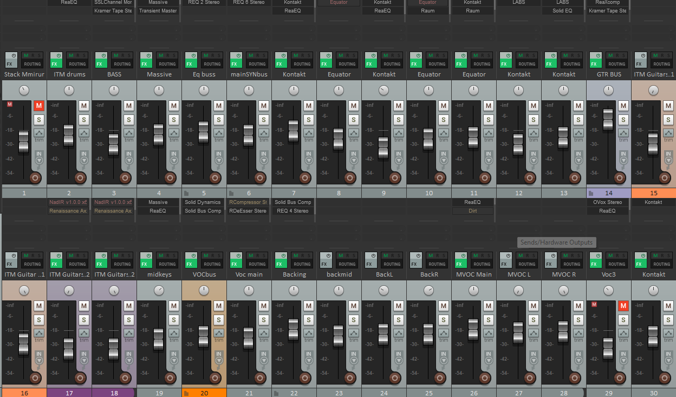This screenshot has height=397, width=676.
Task: Solo the VOCbus track
Action: click(218, 319)
